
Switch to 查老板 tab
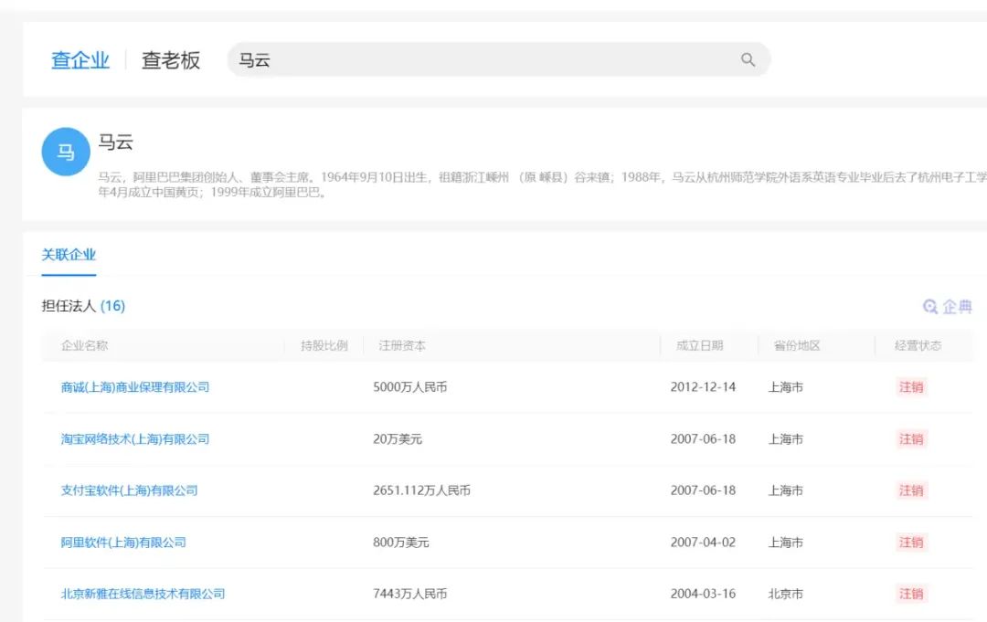click(171, 59)
